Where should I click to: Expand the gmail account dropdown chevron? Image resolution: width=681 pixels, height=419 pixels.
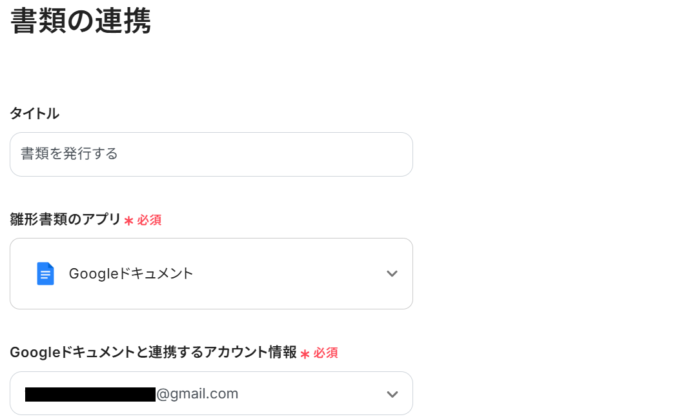[x=392, y=394]
